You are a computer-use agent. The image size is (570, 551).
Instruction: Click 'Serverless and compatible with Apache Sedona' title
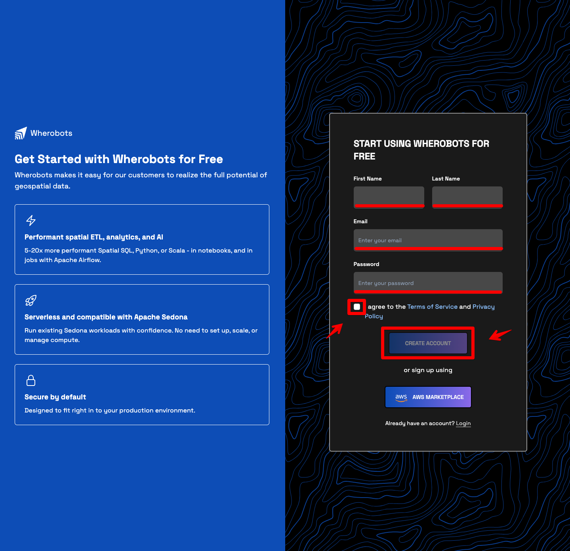click(x=106, y=317)
